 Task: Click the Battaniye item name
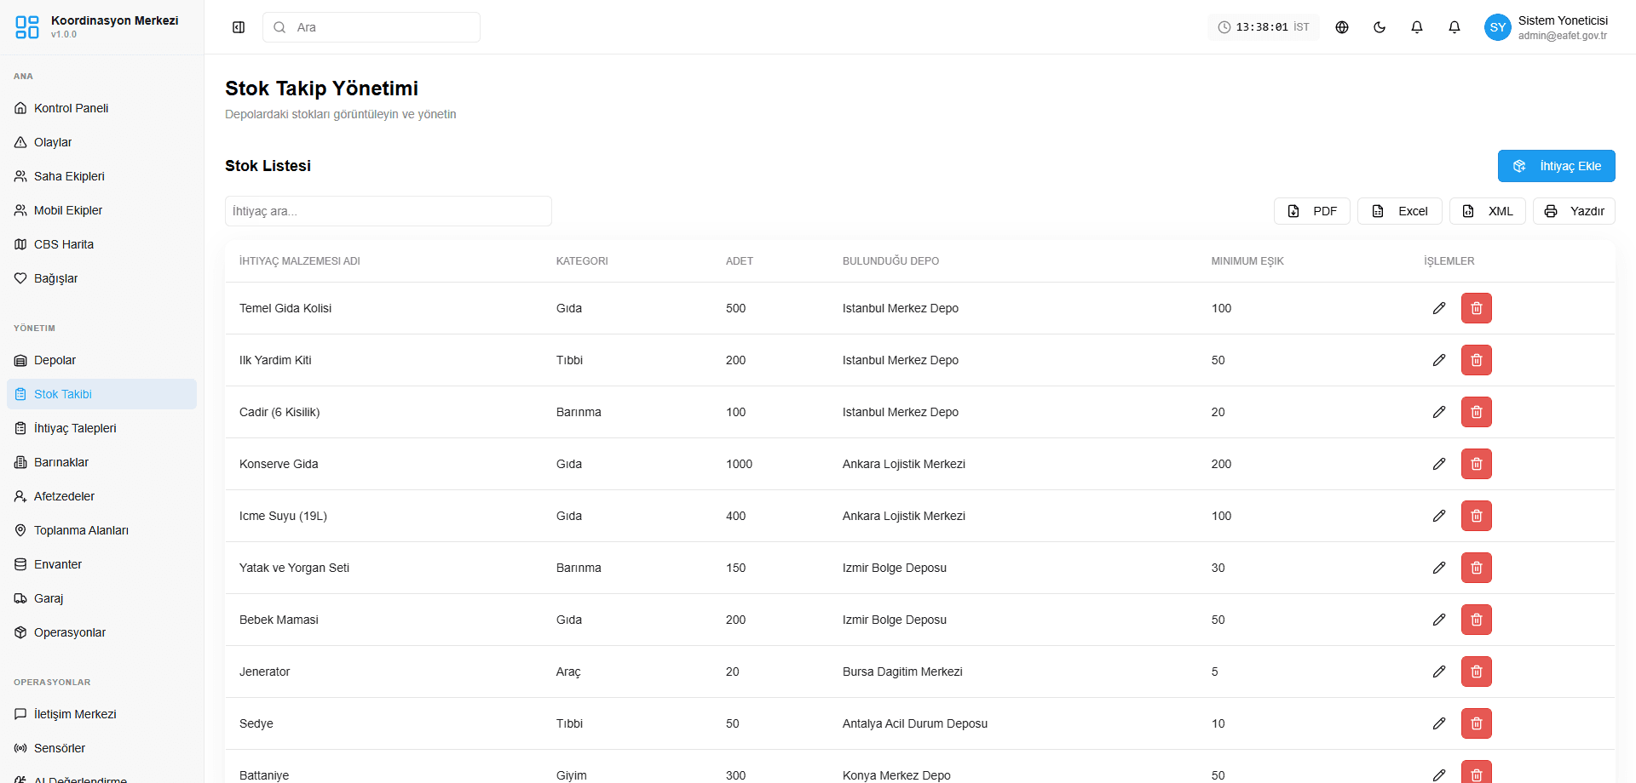(x=264, y=775)
